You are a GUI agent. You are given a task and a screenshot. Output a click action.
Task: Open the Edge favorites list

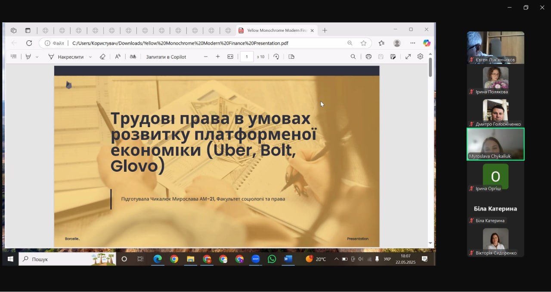tap(381, 43)
